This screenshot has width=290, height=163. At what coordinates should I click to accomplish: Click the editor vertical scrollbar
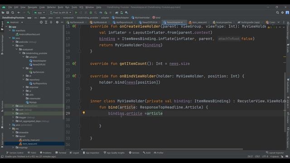(285, 102)
